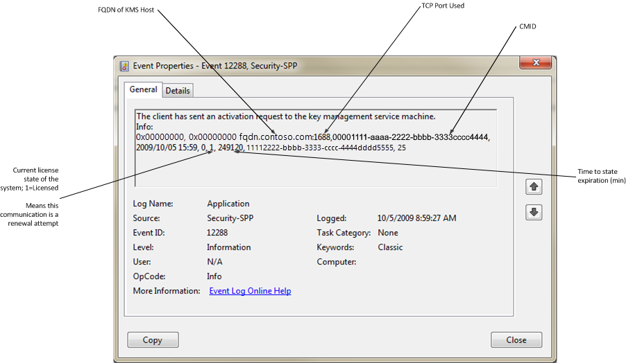Screen dimensions: 626x363
Task: Click the Event Properties title bar icon
Action: click(124, 66)
